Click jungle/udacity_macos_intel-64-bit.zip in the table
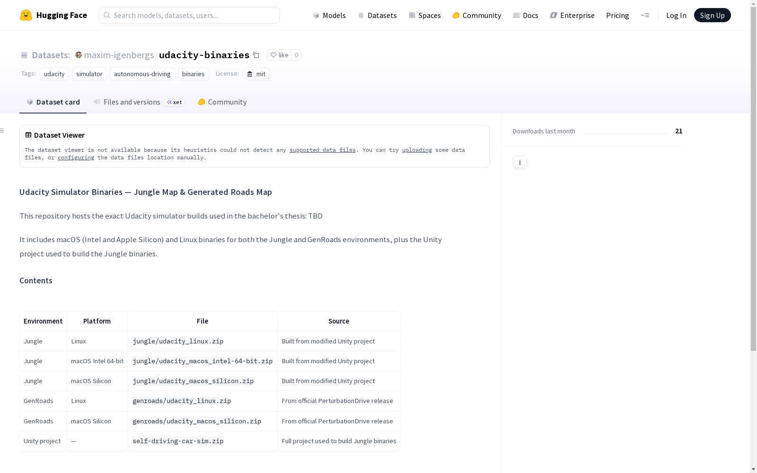The image size is (757, 473). (202, 361)
